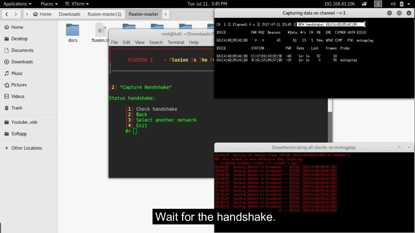Click the Home path breadcrumb button
This screenshot has height=233, width=415.
coord(42,14)
